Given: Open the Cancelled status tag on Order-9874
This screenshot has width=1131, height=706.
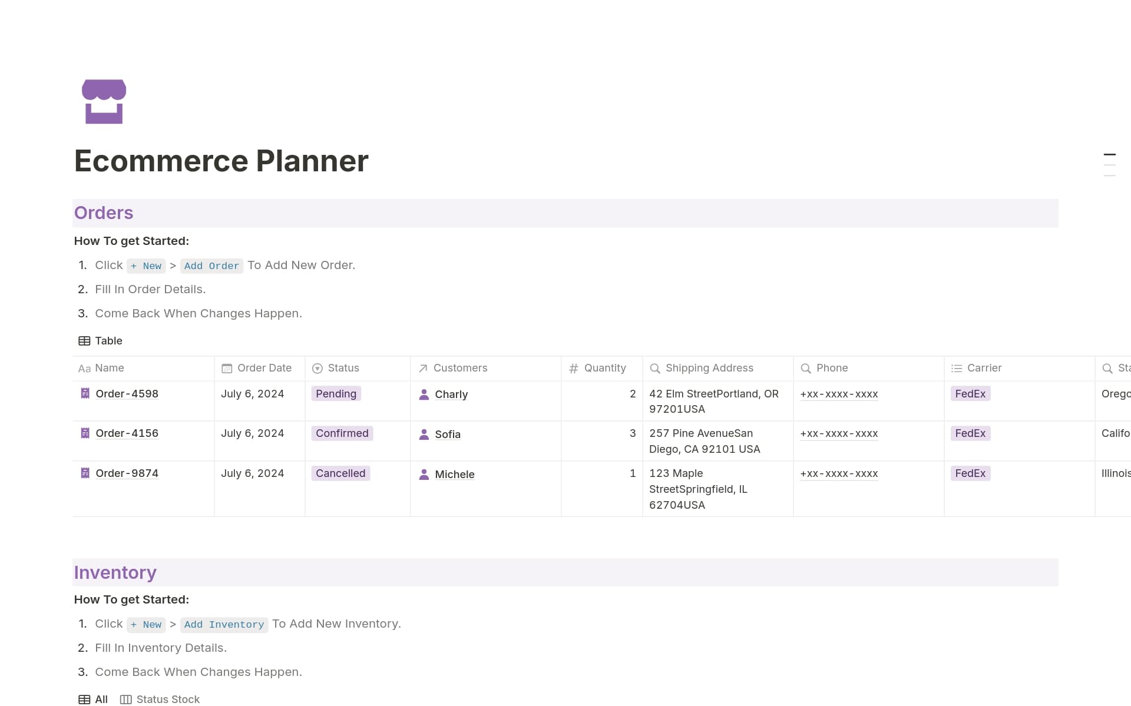Looking at the screenshot, I should coord(340,473).
